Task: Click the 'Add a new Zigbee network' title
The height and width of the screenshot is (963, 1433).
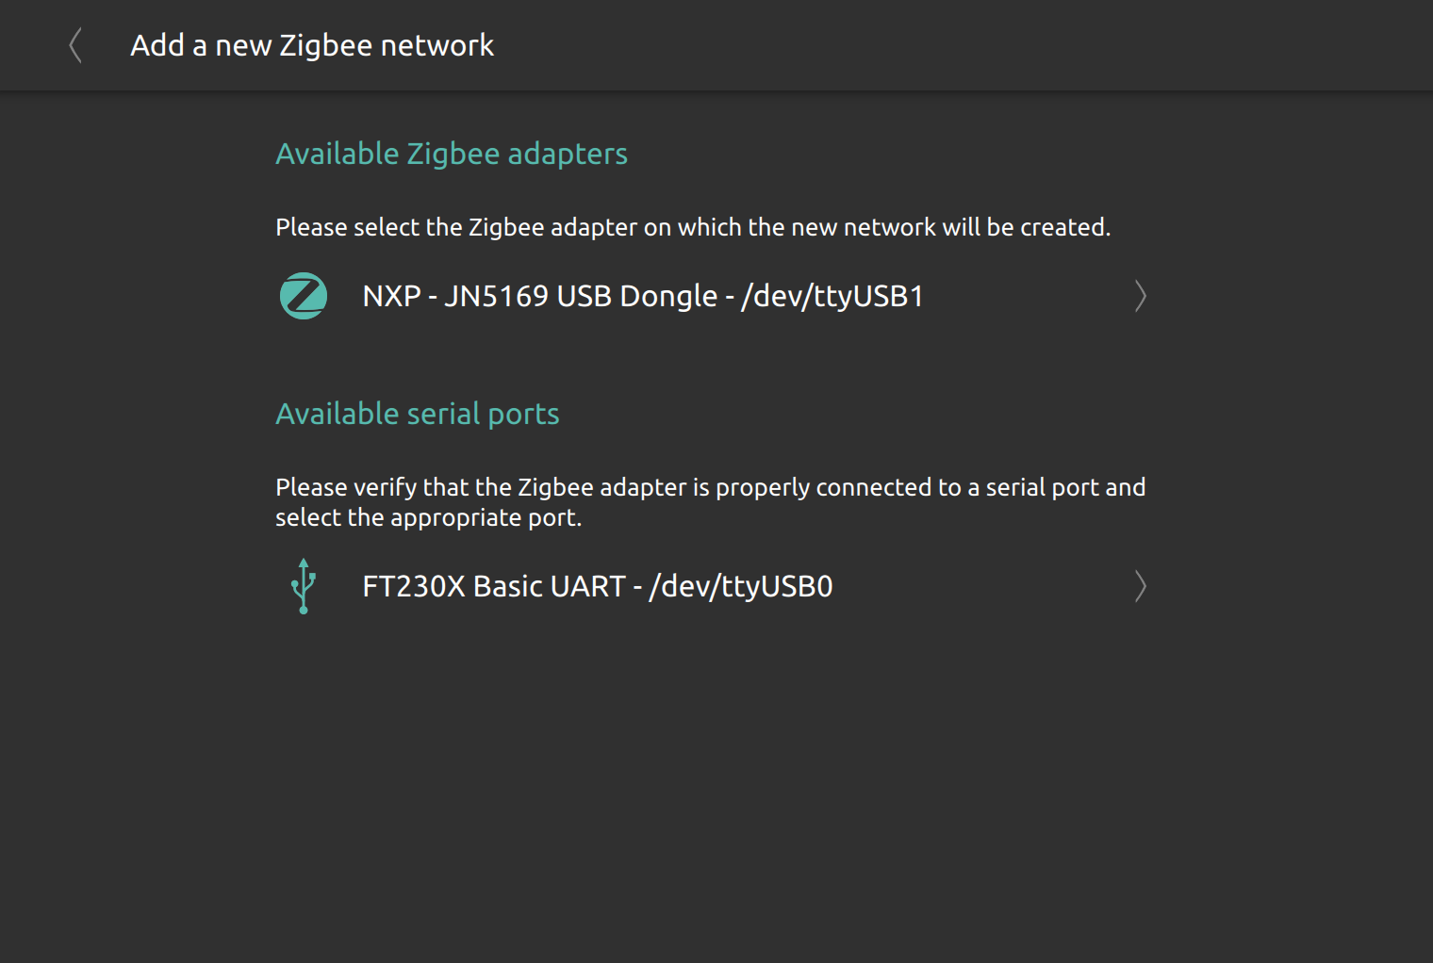Action: pos(312,45)
